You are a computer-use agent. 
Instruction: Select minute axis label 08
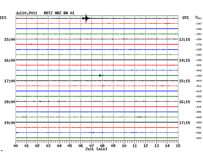point(102,146)
